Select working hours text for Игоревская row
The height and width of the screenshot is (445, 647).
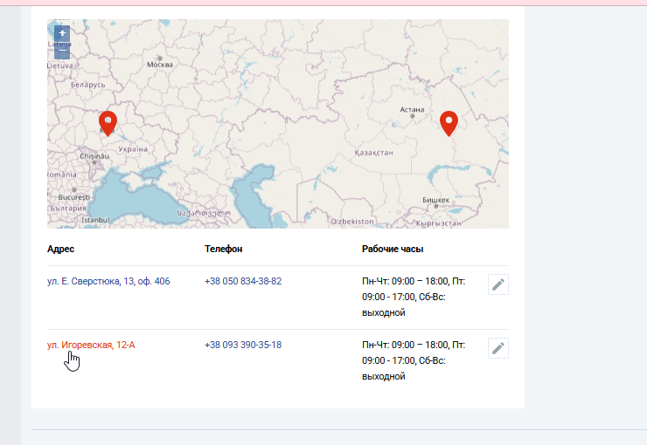click(x=414, y=360)
